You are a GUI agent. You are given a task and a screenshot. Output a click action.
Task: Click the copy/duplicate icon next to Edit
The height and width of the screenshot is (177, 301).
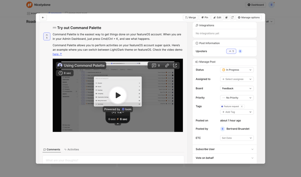pyautogui.click(x=227, y=17)
